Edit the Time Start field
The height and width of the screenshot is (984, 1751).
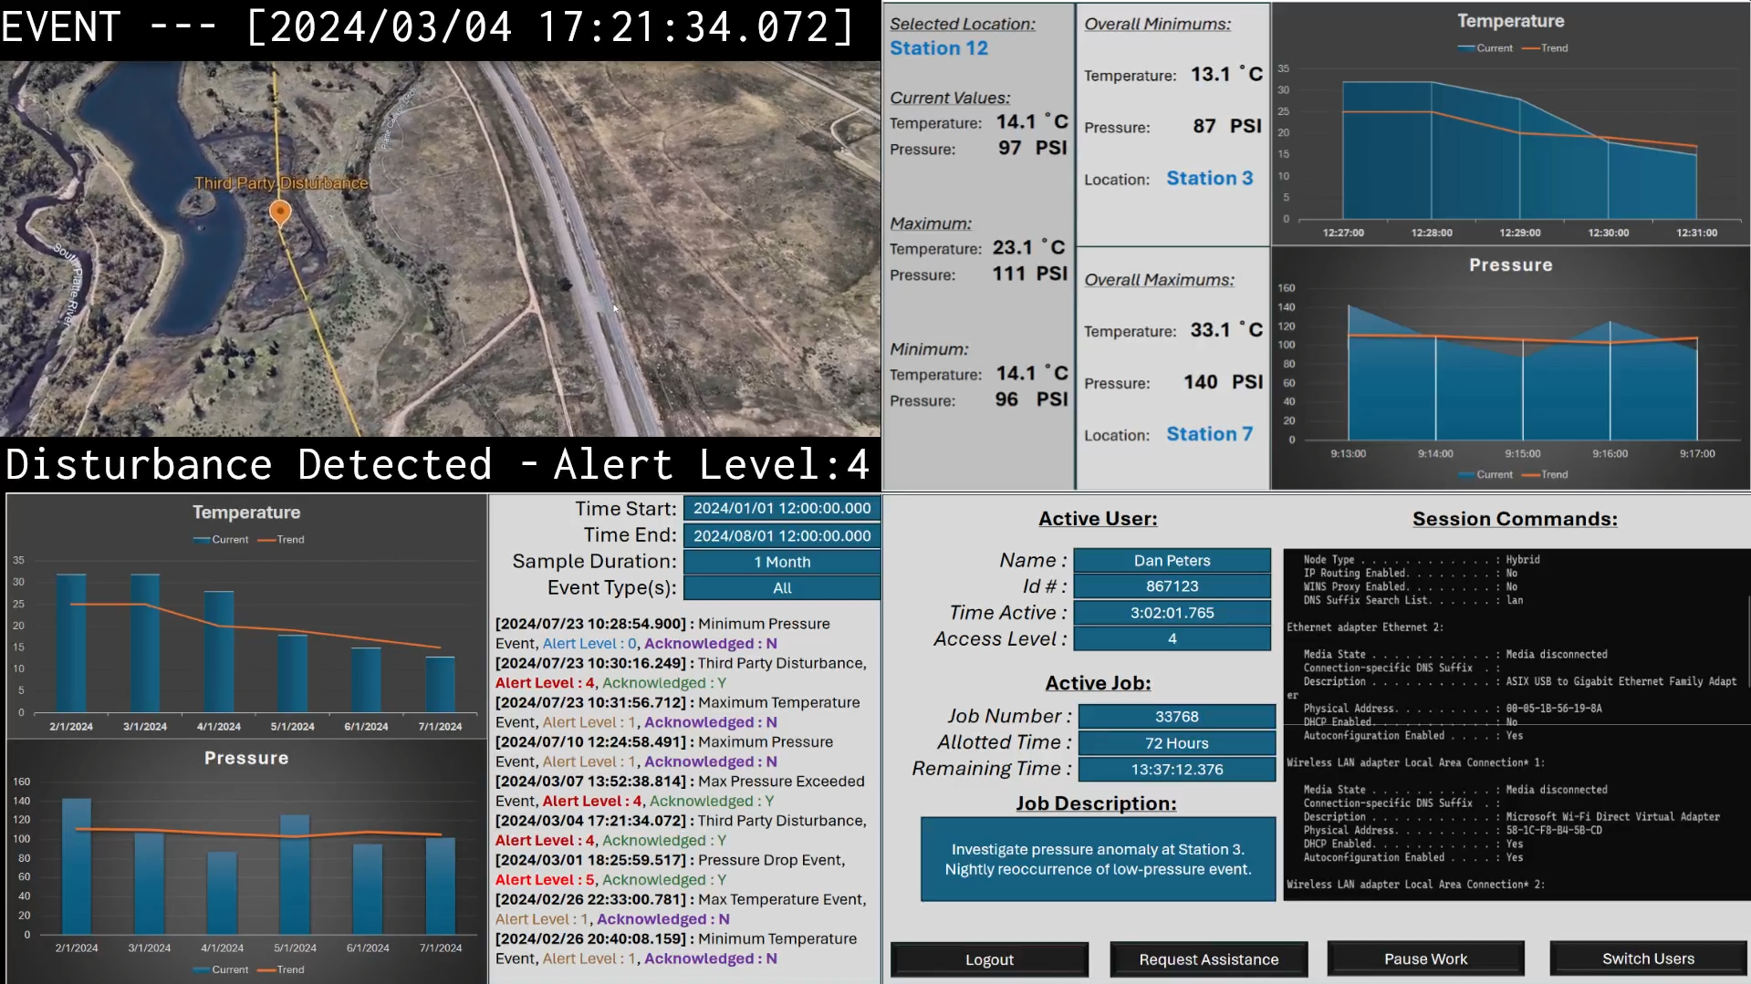coord(782,509)
